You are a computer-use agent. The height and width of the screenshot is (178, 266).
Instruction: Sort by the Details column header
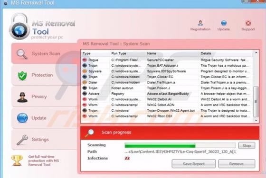click(x=206, y=53)
